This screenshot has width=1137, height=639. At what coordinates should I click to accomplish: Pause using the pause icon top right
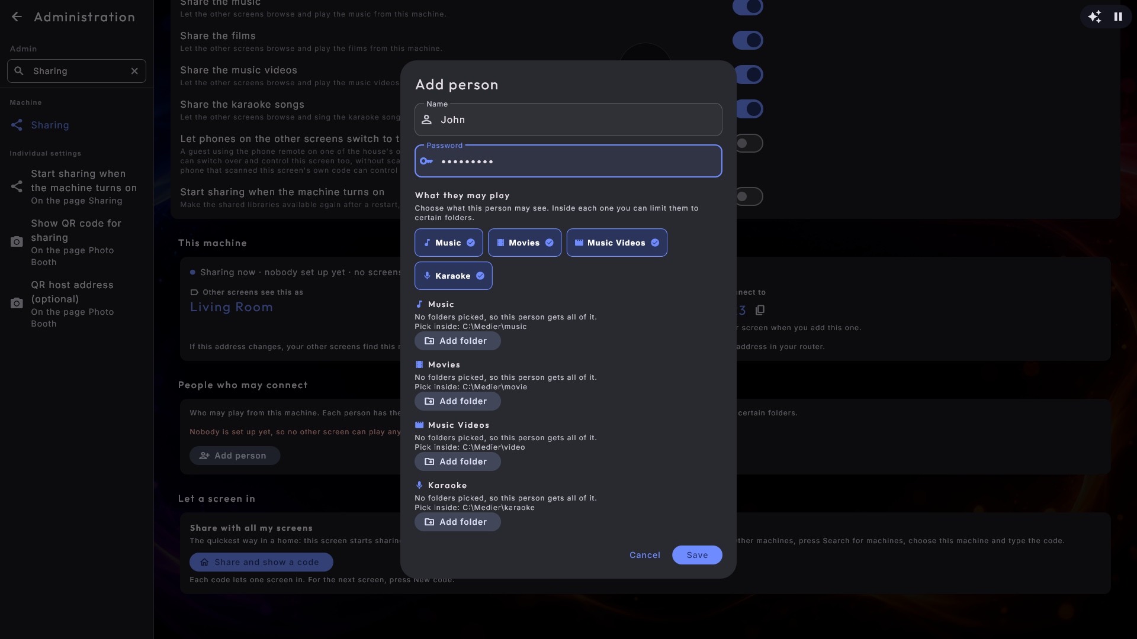pos(1118,17)
